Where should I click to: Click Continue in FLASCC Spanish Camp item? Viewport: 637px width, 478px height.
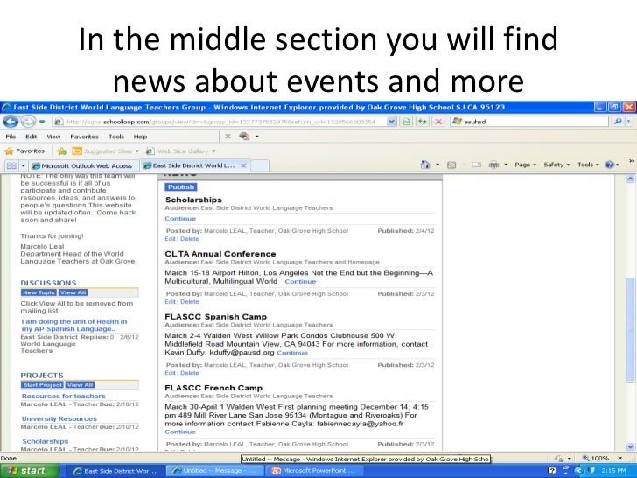pos(292,353)
